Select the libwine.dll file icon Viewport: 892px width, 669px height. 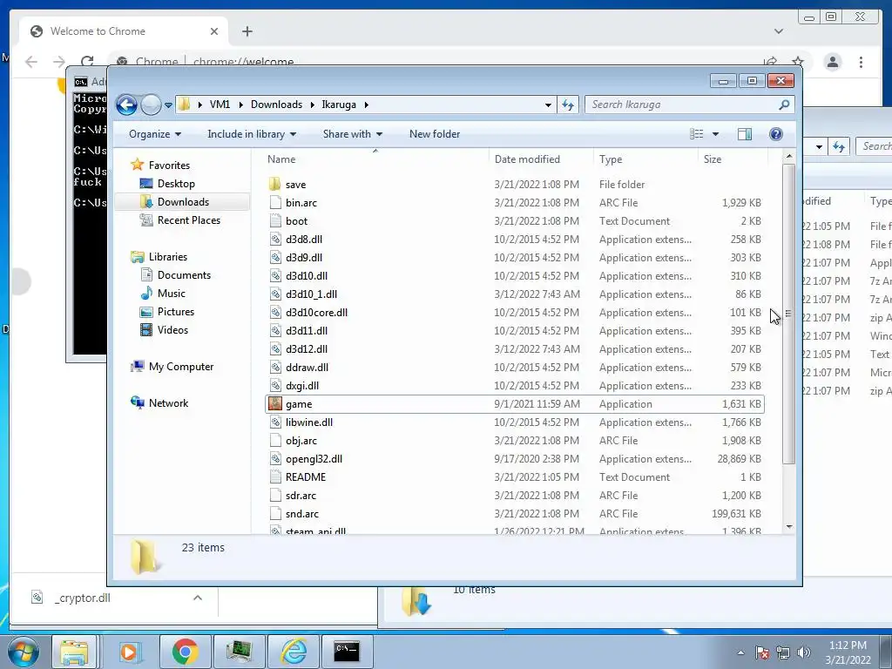pos(275,422)
